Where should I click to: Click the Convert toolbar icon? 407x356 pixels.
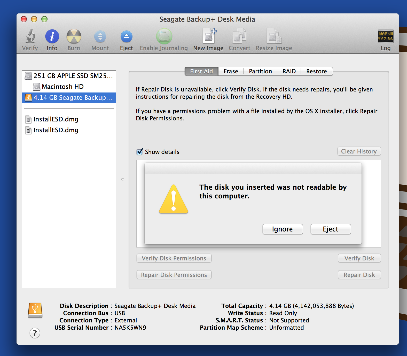pyautogui.click(x=239, y=36)
